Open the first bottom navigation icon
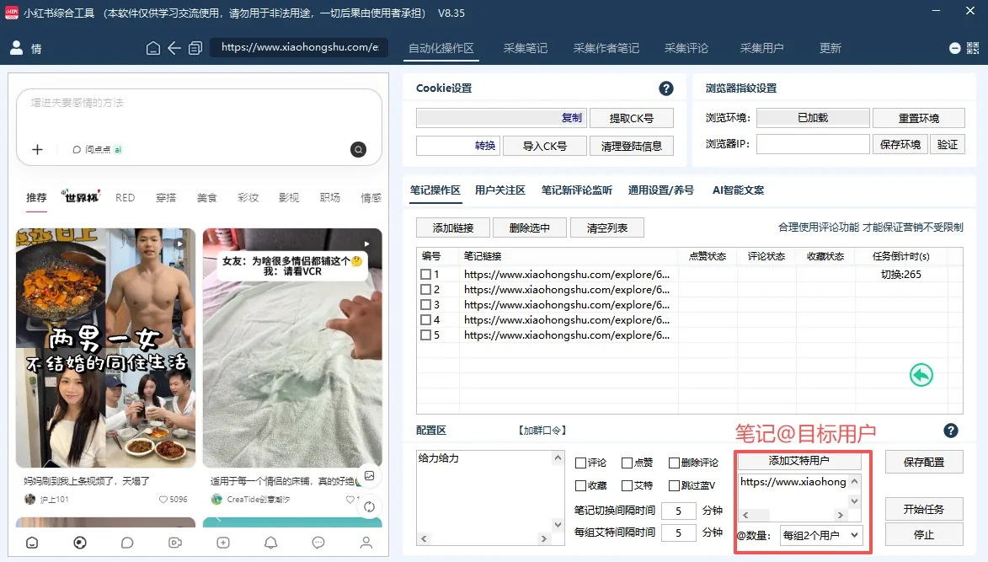The image size is (988, 562). tap(32, 543)
